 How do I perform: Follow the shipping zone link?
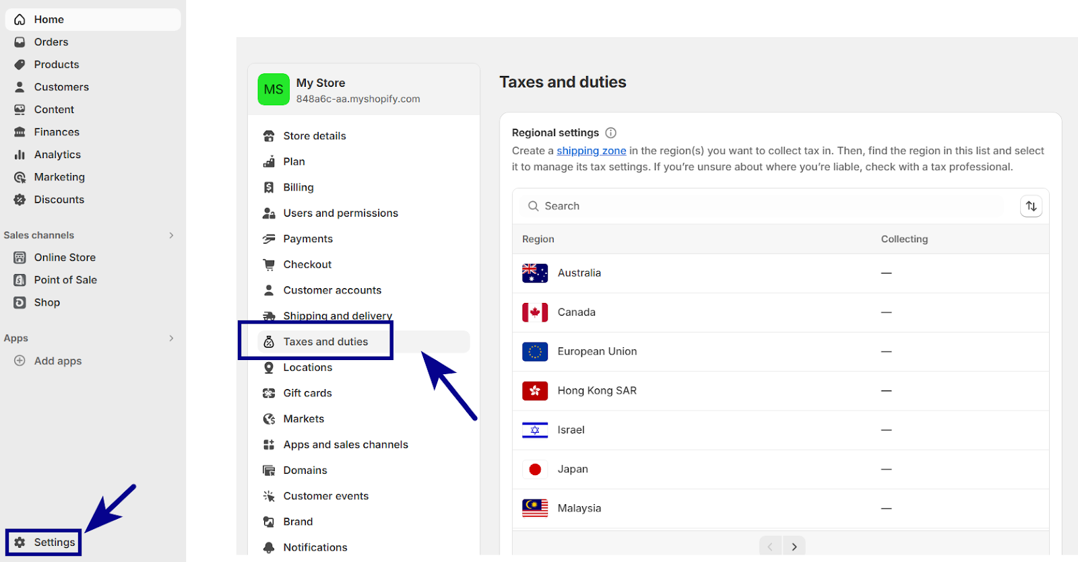click(592, 151)
